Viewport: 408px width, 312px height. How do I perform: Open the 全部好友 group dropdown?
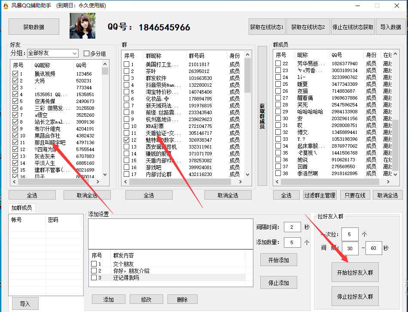pos(52,53)
